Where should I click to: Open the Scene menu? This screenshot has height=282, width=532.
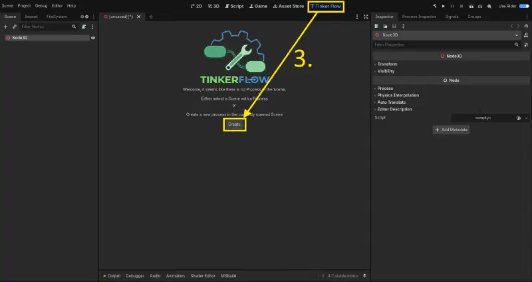coord(7,6)
